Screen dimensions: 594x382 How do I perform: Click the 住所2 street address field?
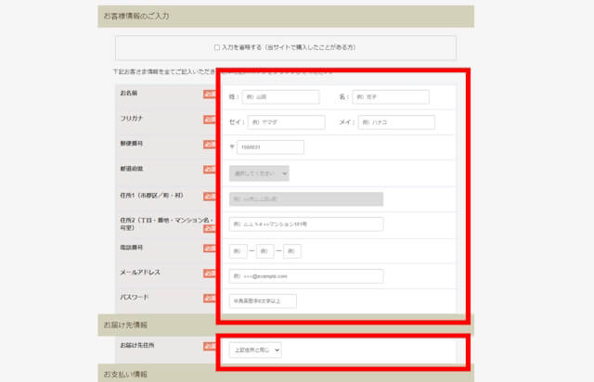click(x=305, y=223)
